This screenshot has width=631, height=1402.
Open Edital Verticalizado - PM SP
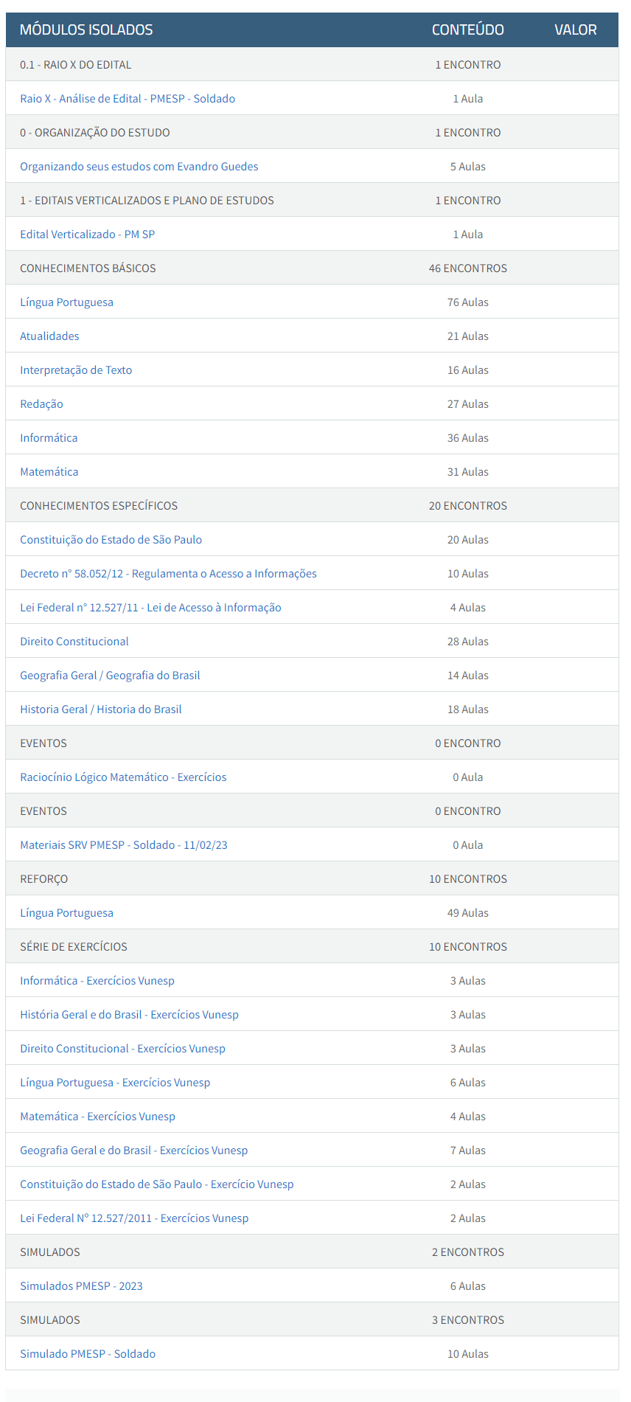click(87, 235)
